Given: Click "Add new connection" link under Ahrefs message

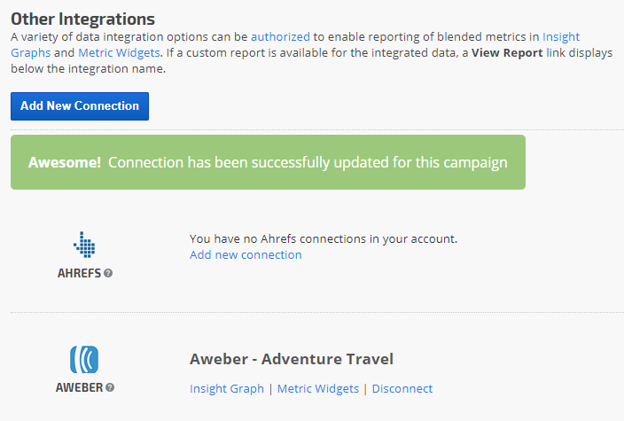Looking at the screenshot, I should pyautogui.click(x=246, y=255).
